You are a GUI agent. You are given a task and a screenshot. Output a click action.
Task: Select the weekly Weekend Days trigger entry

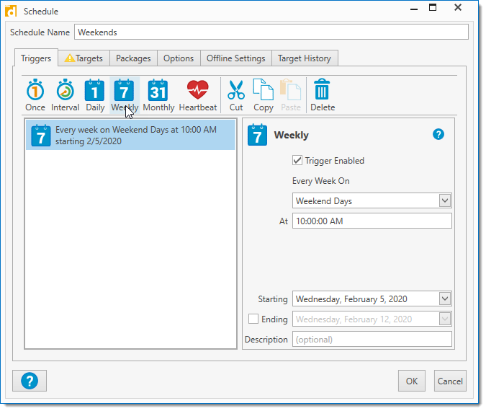tap(130, 136)
